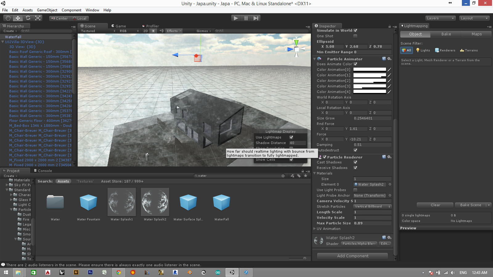Open Water Splash2 material gear menu
493x277 pixels.
pos(389,238)
